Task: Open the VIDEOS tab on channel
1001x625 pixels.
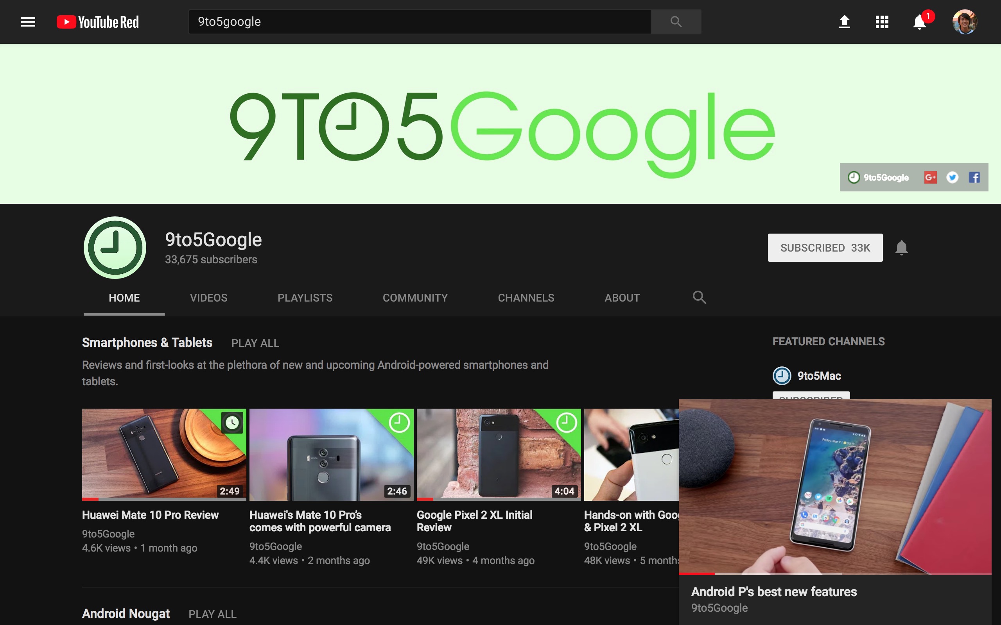Action: pos(208,297)
